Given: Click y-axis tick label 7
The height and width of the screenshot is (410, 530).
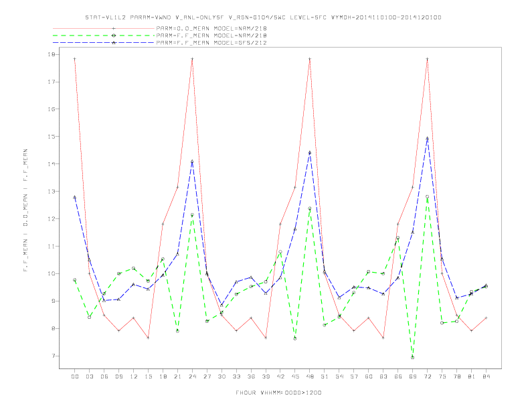Looking at the screenshot, I should click(53, 356).
